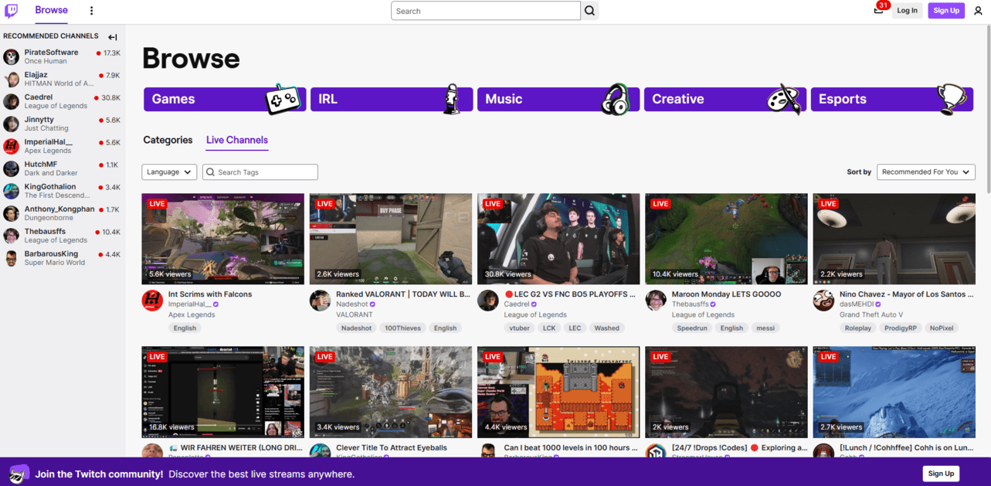Switch to the Categories tab
This screenshot has width=991, height=486.
pos(168,140)
